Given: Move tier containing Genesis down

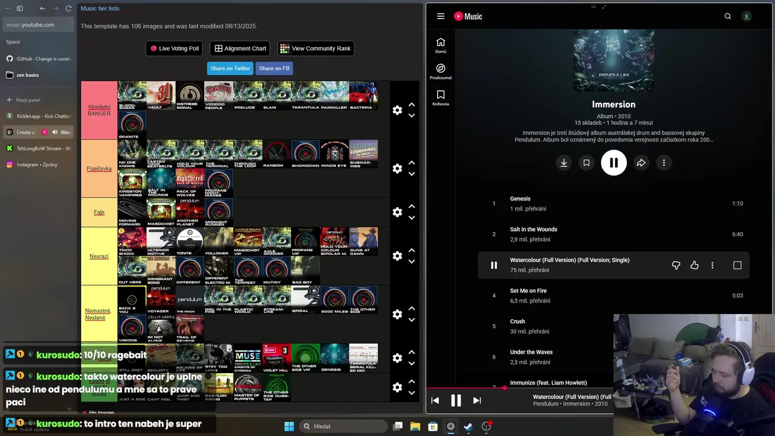Looking at the screenshot, I should point(412,363).
